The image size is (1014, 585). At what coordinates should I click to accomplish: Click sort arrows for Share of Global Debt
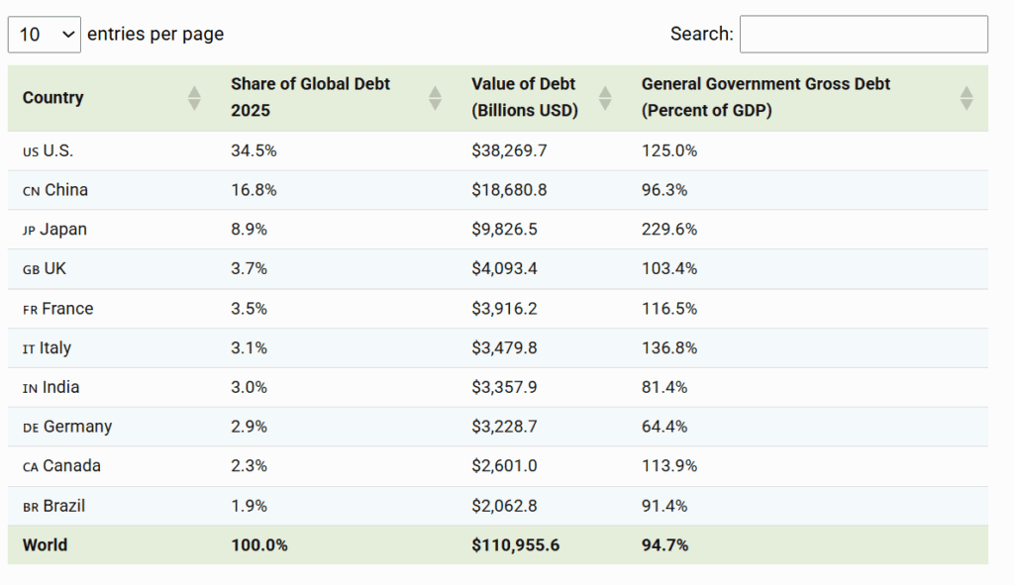point(435,98)
